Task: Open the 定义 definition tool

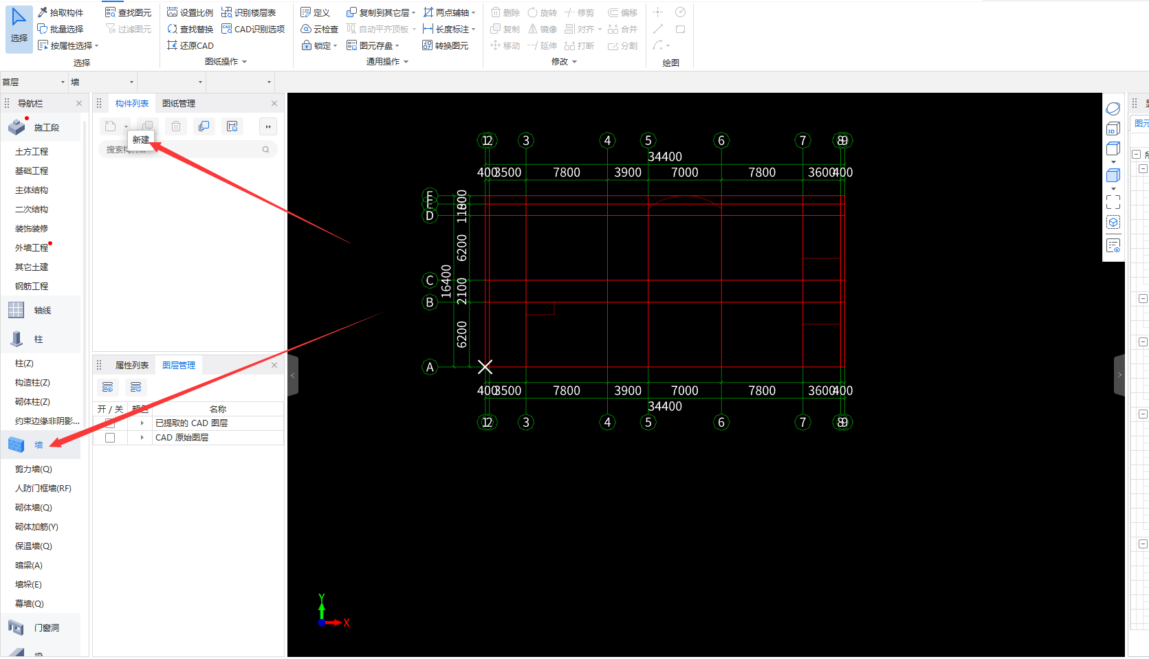Action: coord(315,12)
